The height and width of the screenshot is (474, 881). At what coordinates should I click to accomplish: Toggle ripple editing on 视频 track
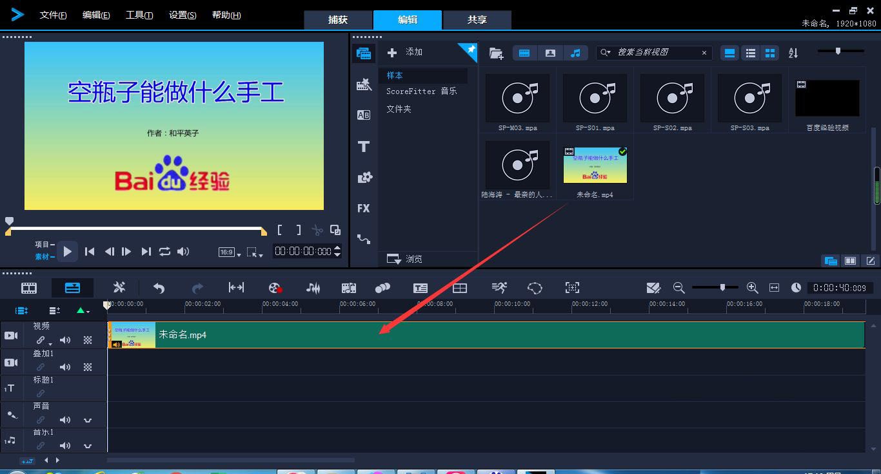point(40,340)
